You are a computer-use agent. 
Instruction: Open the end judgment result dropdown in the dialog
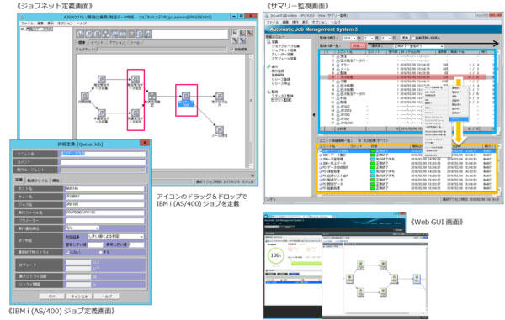click(115, 237)
